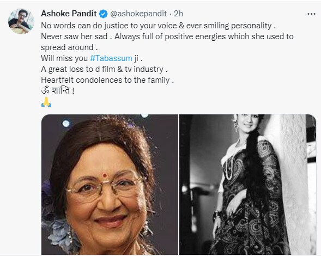Click the 'ji' text after the hashtag

point(138,58)
